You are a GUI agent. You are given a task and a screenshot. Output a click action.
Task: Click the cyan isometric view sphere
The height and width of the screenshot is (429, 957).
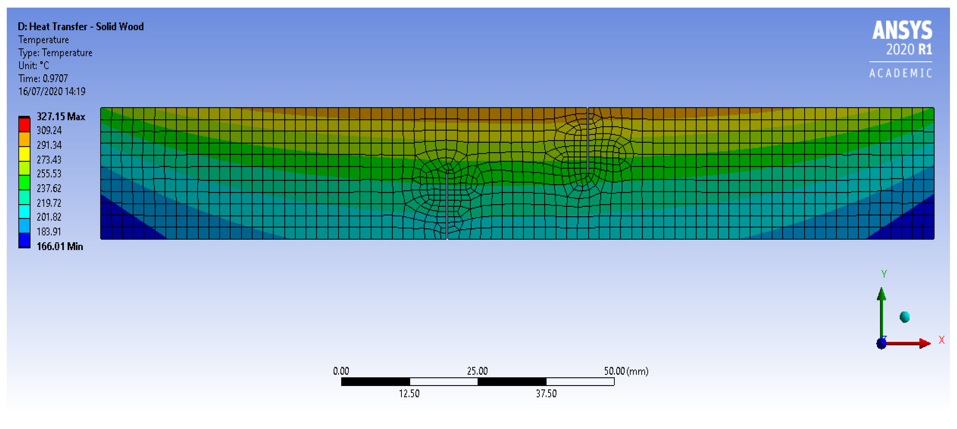(905, 317)
